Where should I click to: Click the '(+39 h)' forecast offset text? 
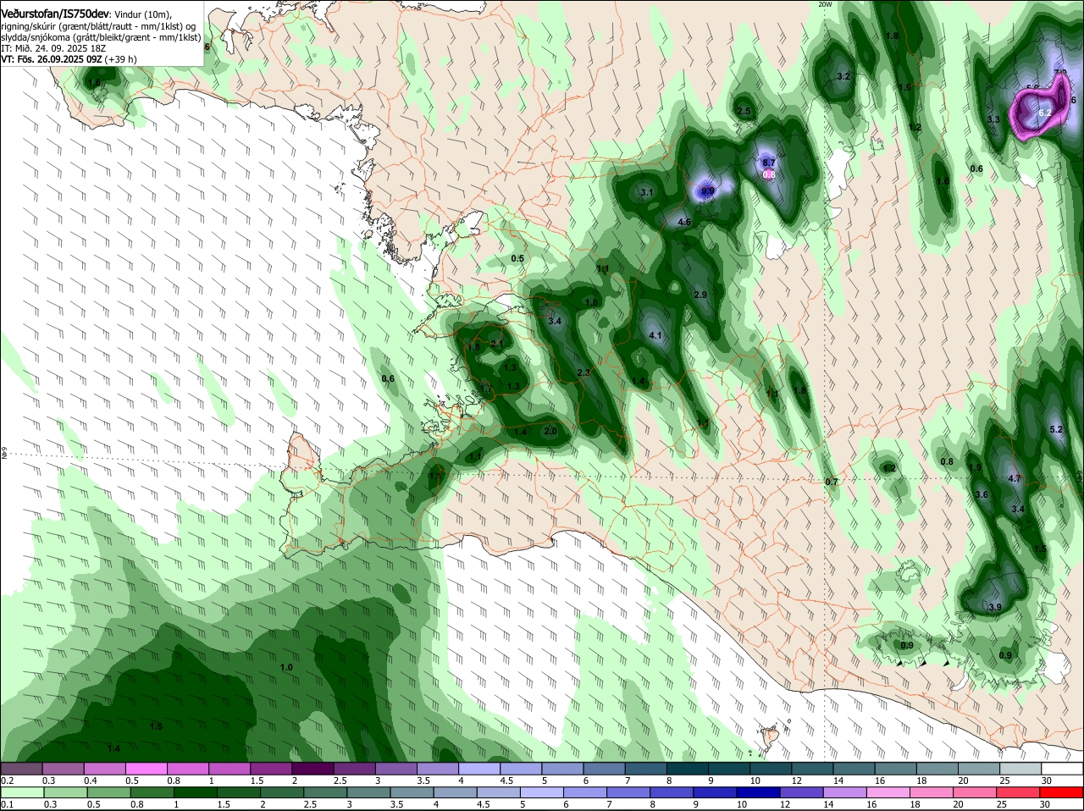click(121, 59)
